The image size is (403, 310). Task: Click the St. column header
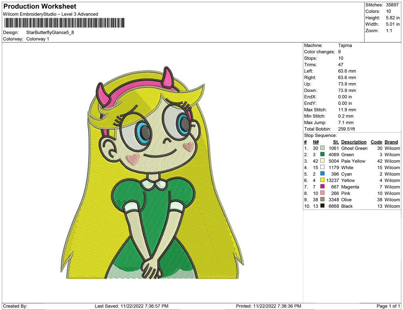(336, 142)
